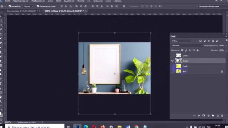Toggle lock position icon
This screenshot has width=228, height=128.
point(190,50)
